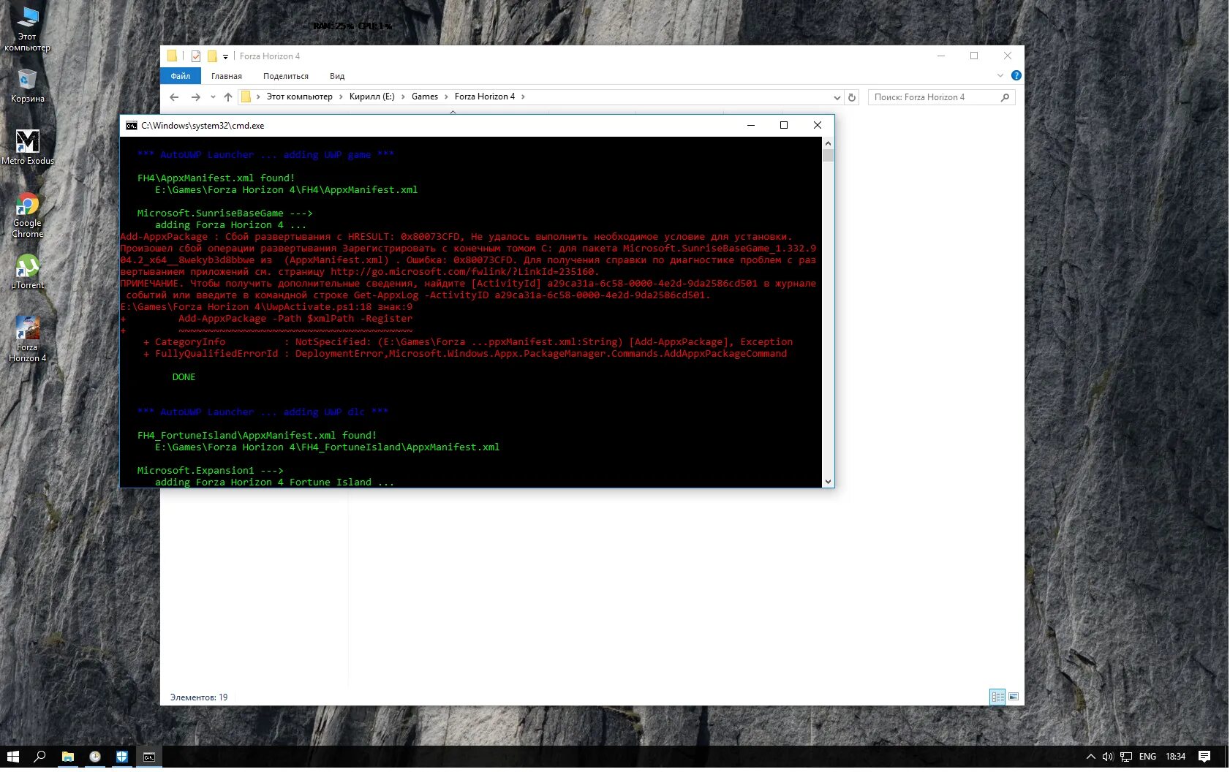The width and height of the screenshot is (1230, 772).
Task: Switch Explorer to the details view layout
Action: [997, 697]
